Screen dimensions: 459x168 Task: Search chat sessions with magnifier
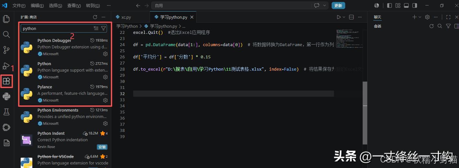pyautogui.click(x=440, y=26)
